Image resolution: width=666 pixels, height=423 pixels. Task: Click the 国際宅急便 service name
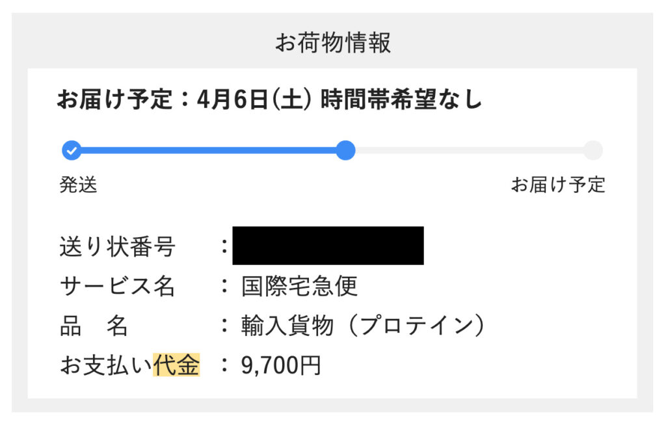299,286
